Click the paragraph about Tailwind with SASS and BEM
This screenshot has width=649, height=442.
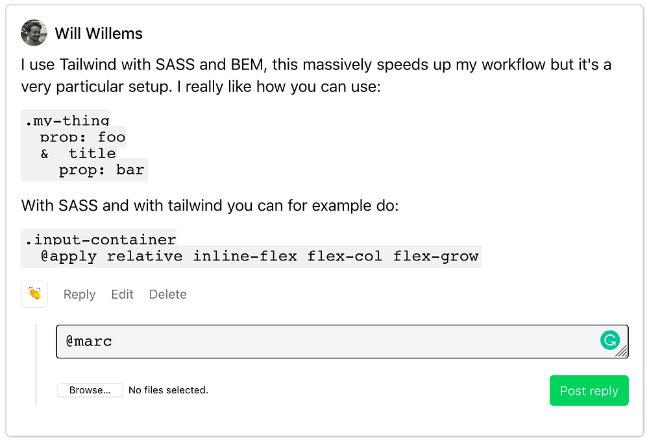pos(316,75)
